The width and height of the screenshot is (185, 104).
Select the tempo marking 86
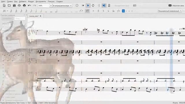pos(182,29)
